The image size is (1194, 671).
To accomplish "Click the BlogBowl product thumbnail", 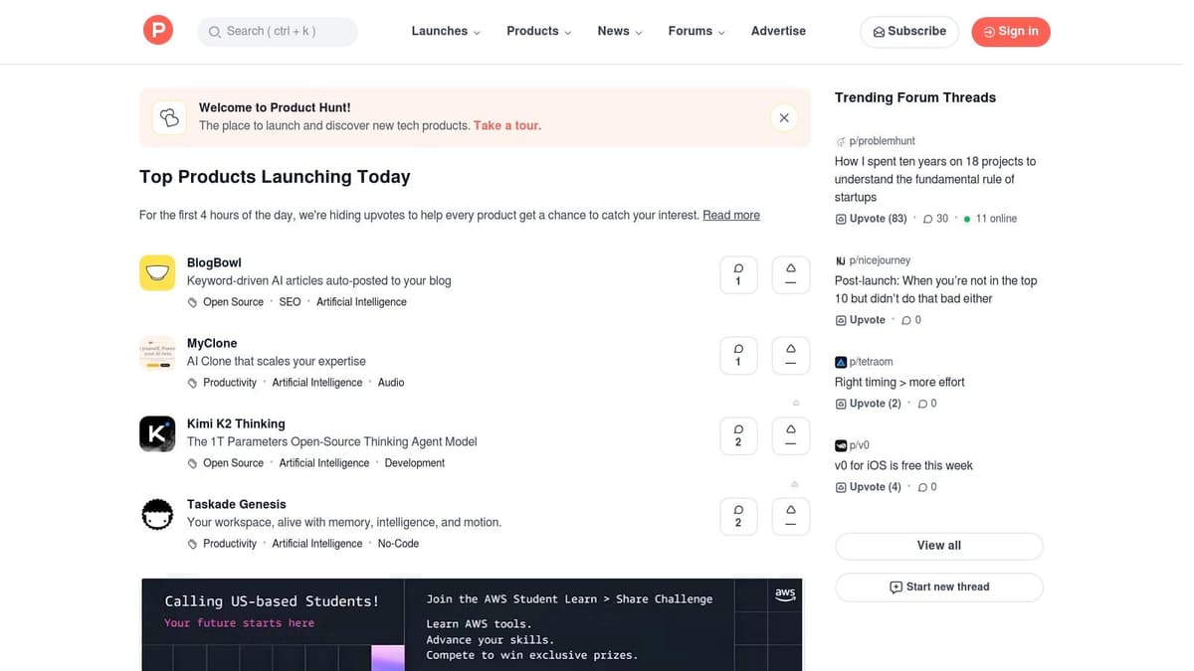I will tap(157, 271).
